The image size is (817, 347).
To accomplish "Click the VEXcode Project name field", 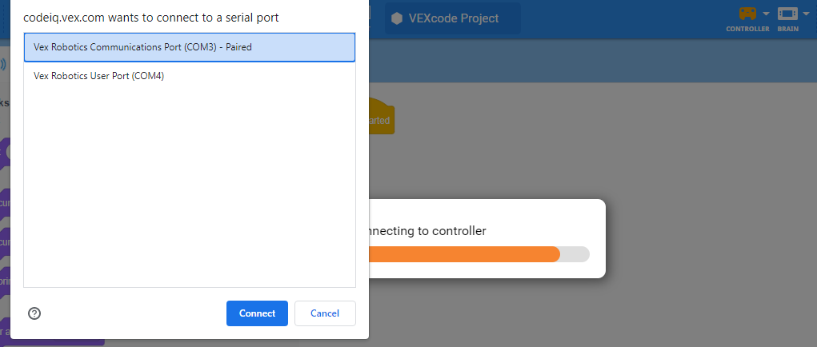I will pyautogui.click(x=454, y=18).
